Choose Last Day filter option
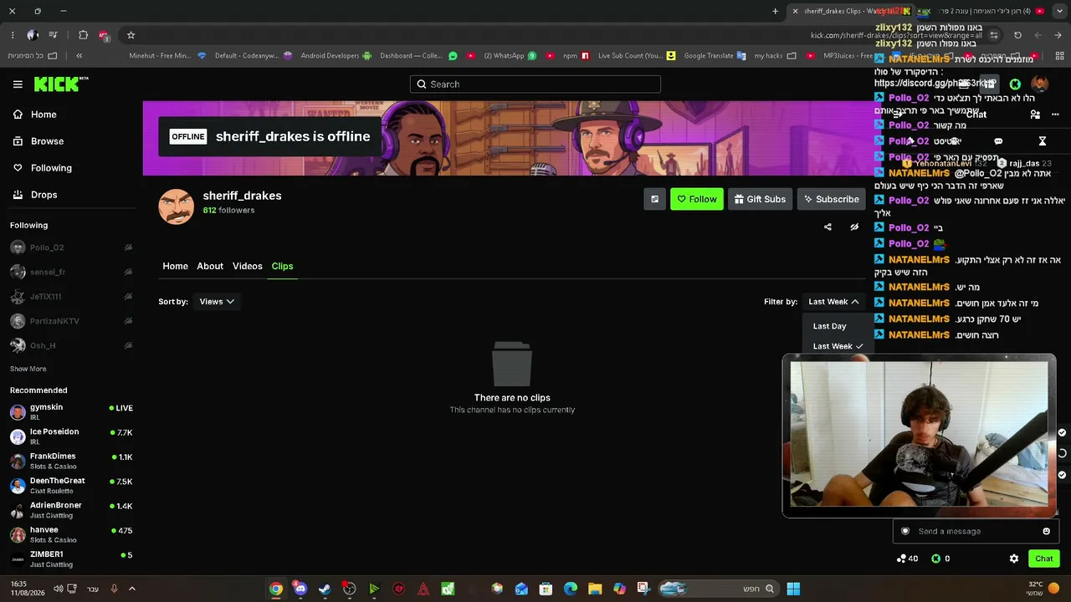 coord(829,326)
